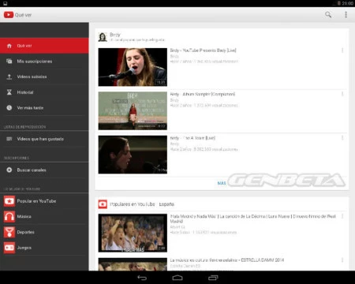355x284 pixels.
Task: Open the Birdy channel name link
Action: (x=115, y=35)
